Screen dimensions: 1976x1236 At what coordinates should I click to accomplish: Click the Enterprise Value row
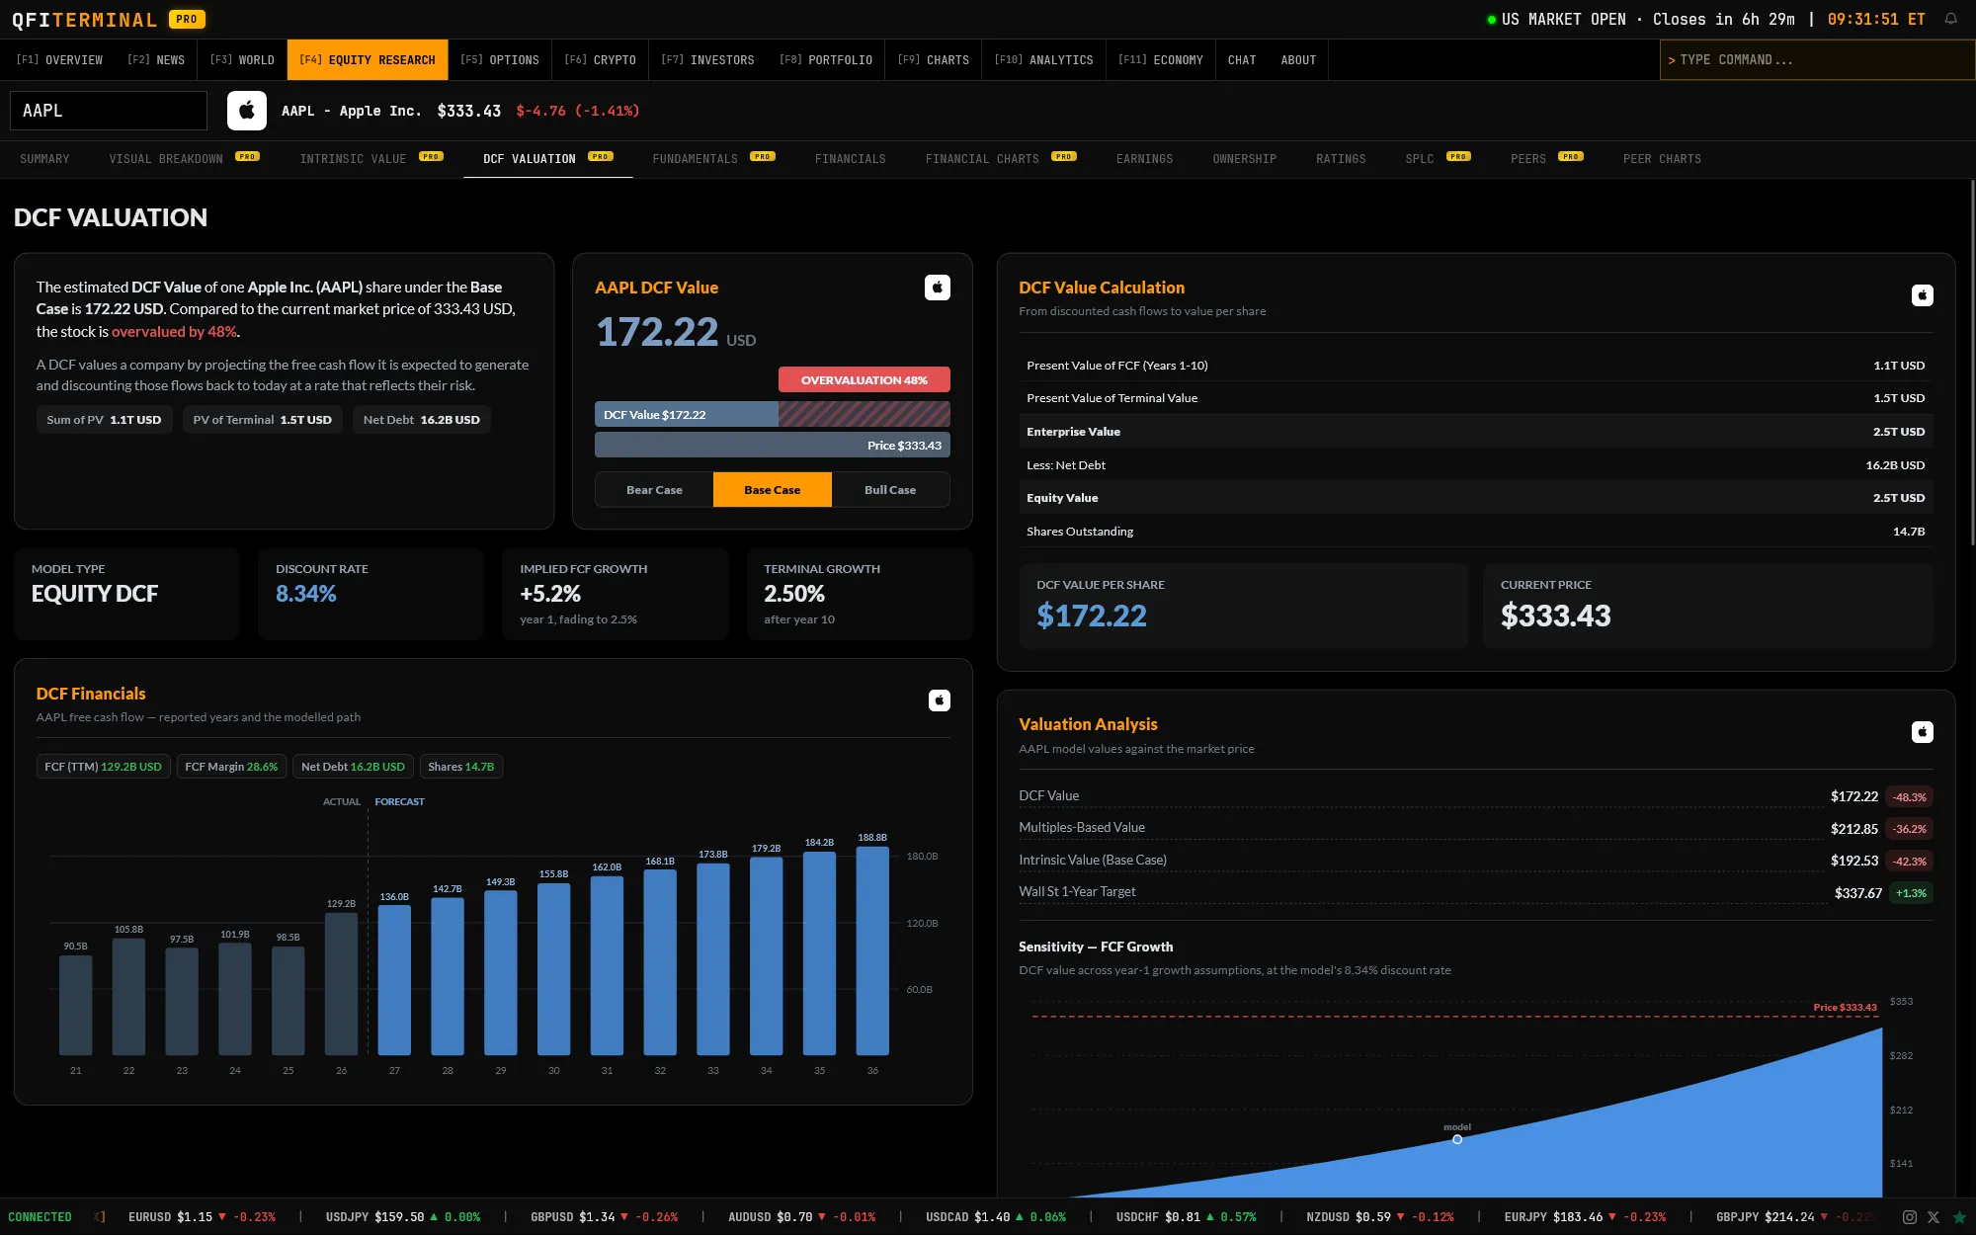1476,432
